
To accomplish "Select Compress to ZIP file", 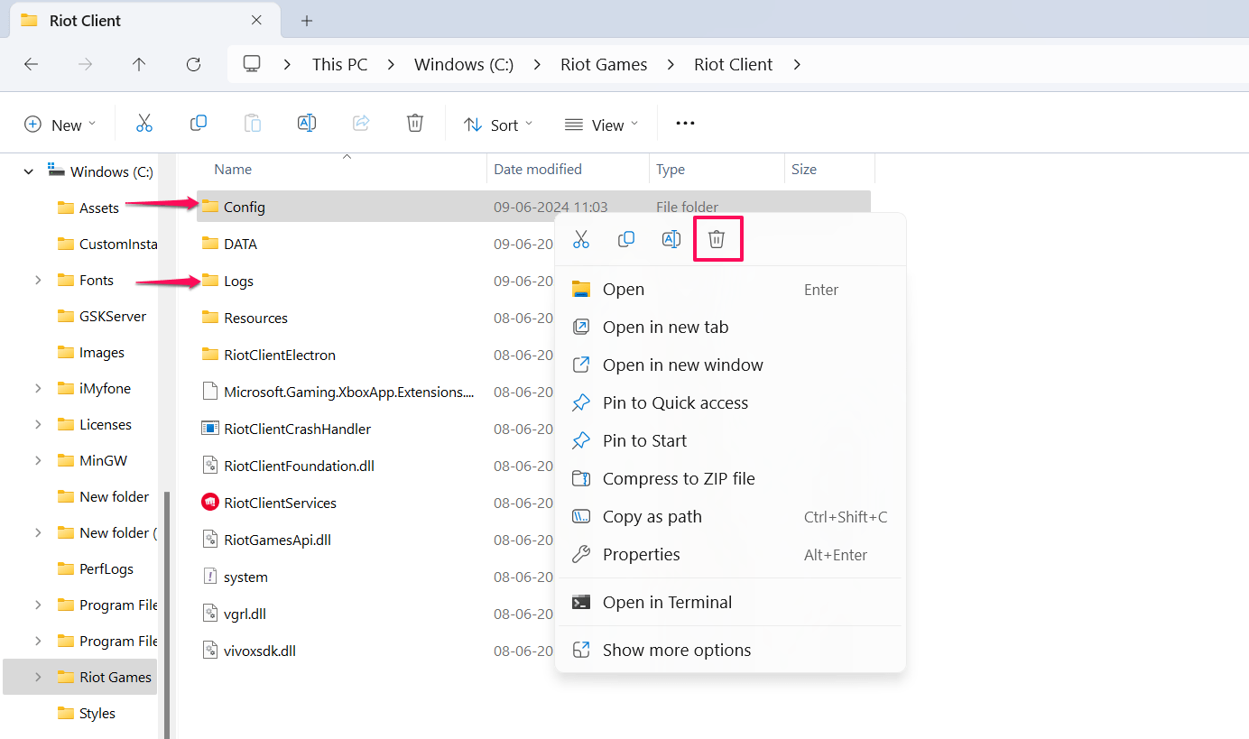I will pyautogui.click(x=730, y=479).
